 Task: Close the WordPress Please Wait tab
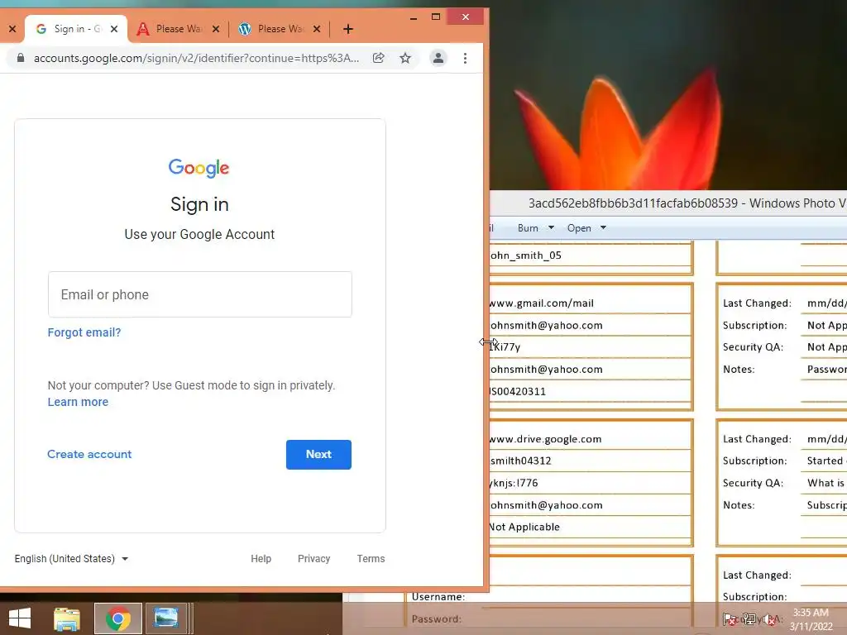coord(317,29)
